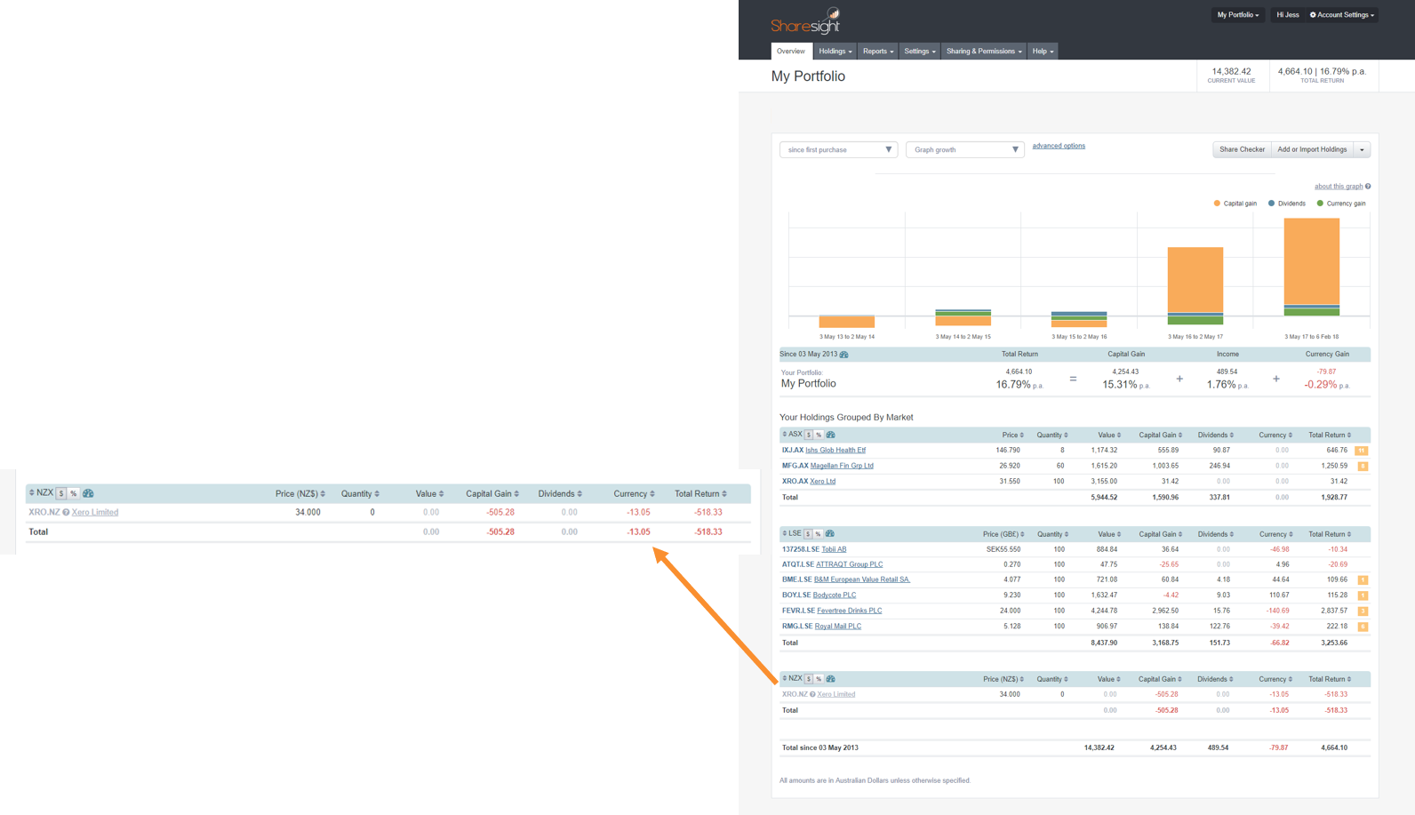Switch LSE table to percent view
Image resolution: width=1415 pixels, height=815 pixels.
(818, 534)
